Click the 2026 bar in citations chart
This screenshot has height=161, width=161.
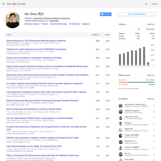(x=148, y=64)
